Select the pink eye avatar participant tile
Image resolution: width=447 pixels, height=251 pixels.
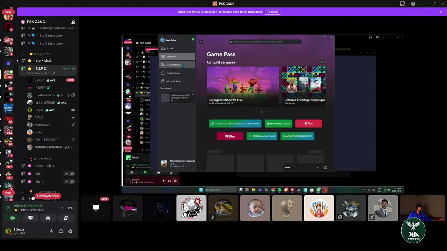128,208
